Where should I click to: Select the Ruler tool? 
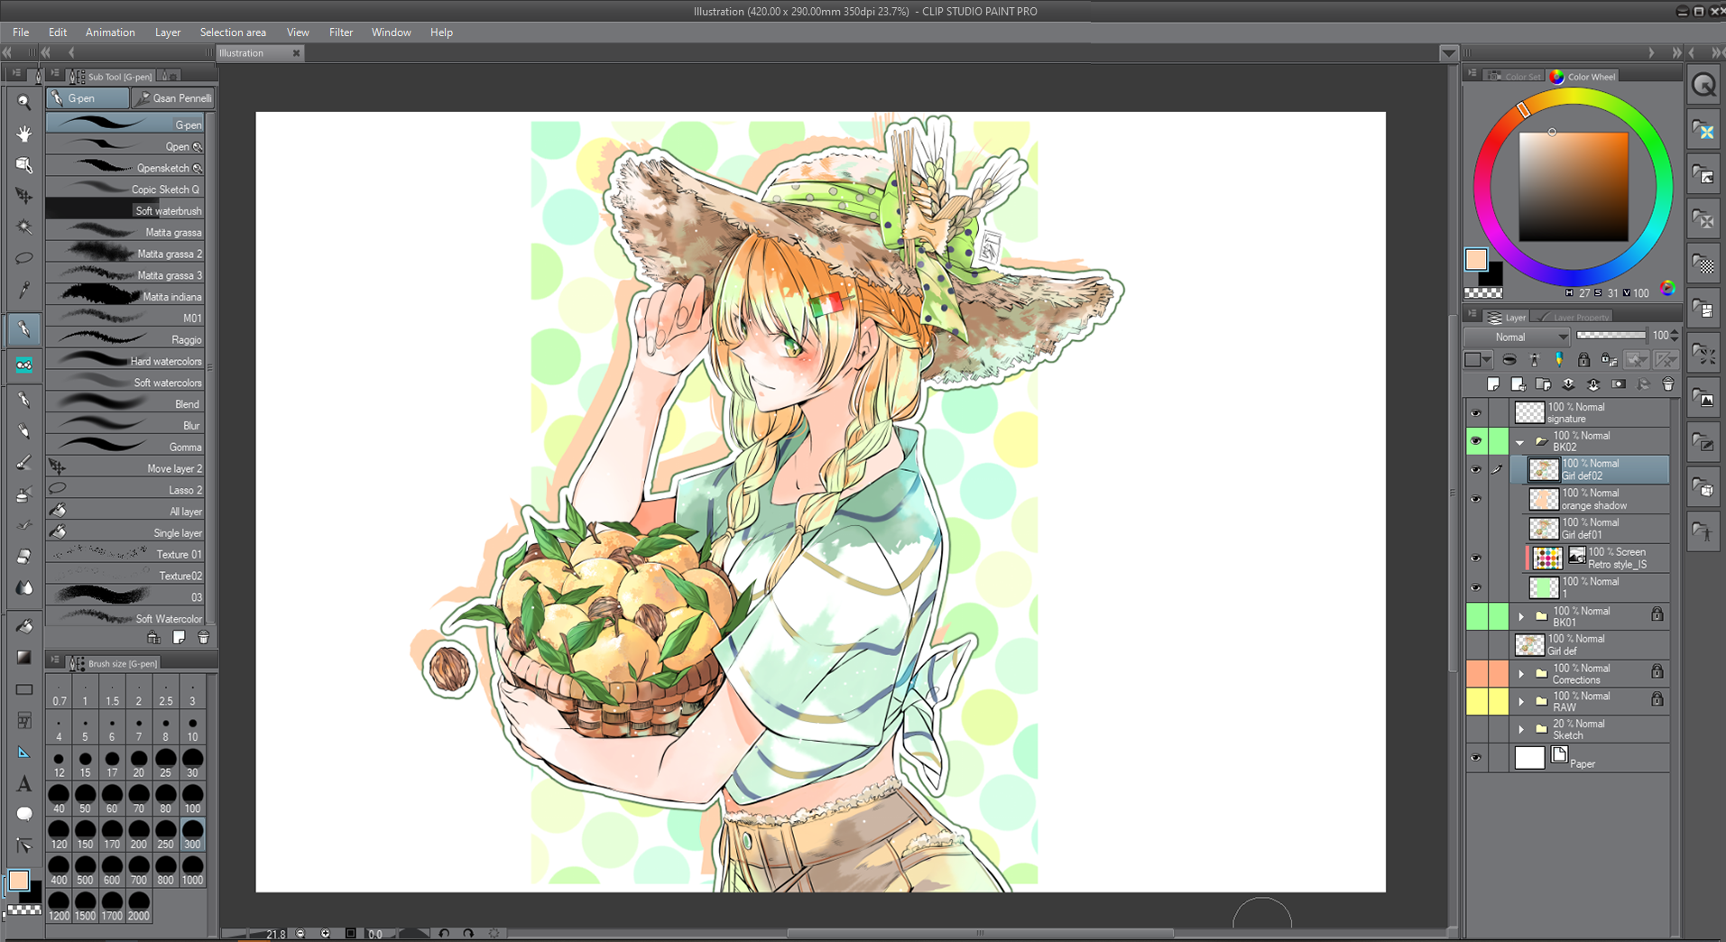(x=24, y=753)
